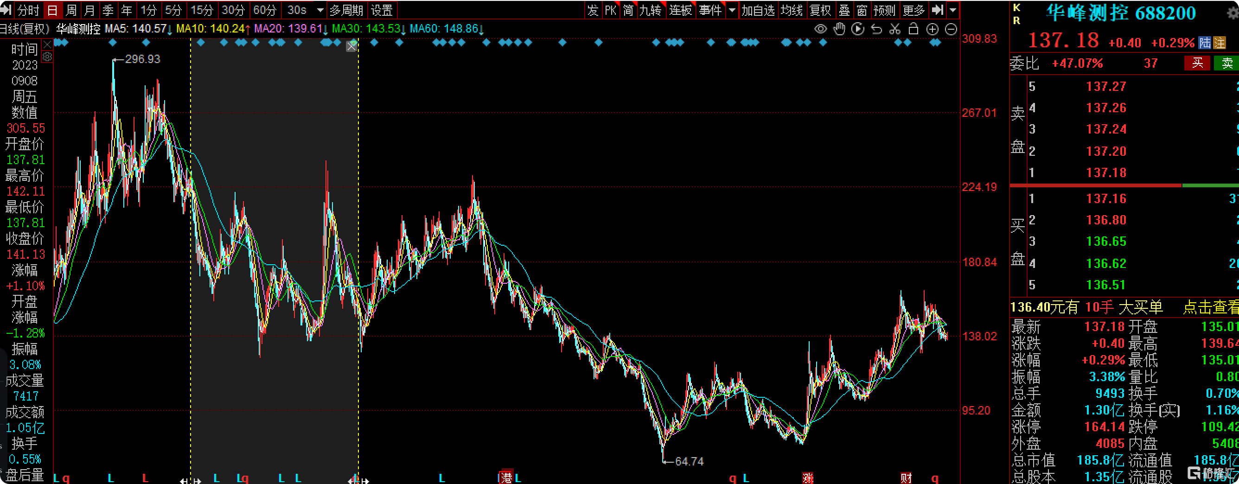The width and height of the screenshot is (1239, 484).
Task: Switch to the 30分 chart period
Action: click(233, 10)
